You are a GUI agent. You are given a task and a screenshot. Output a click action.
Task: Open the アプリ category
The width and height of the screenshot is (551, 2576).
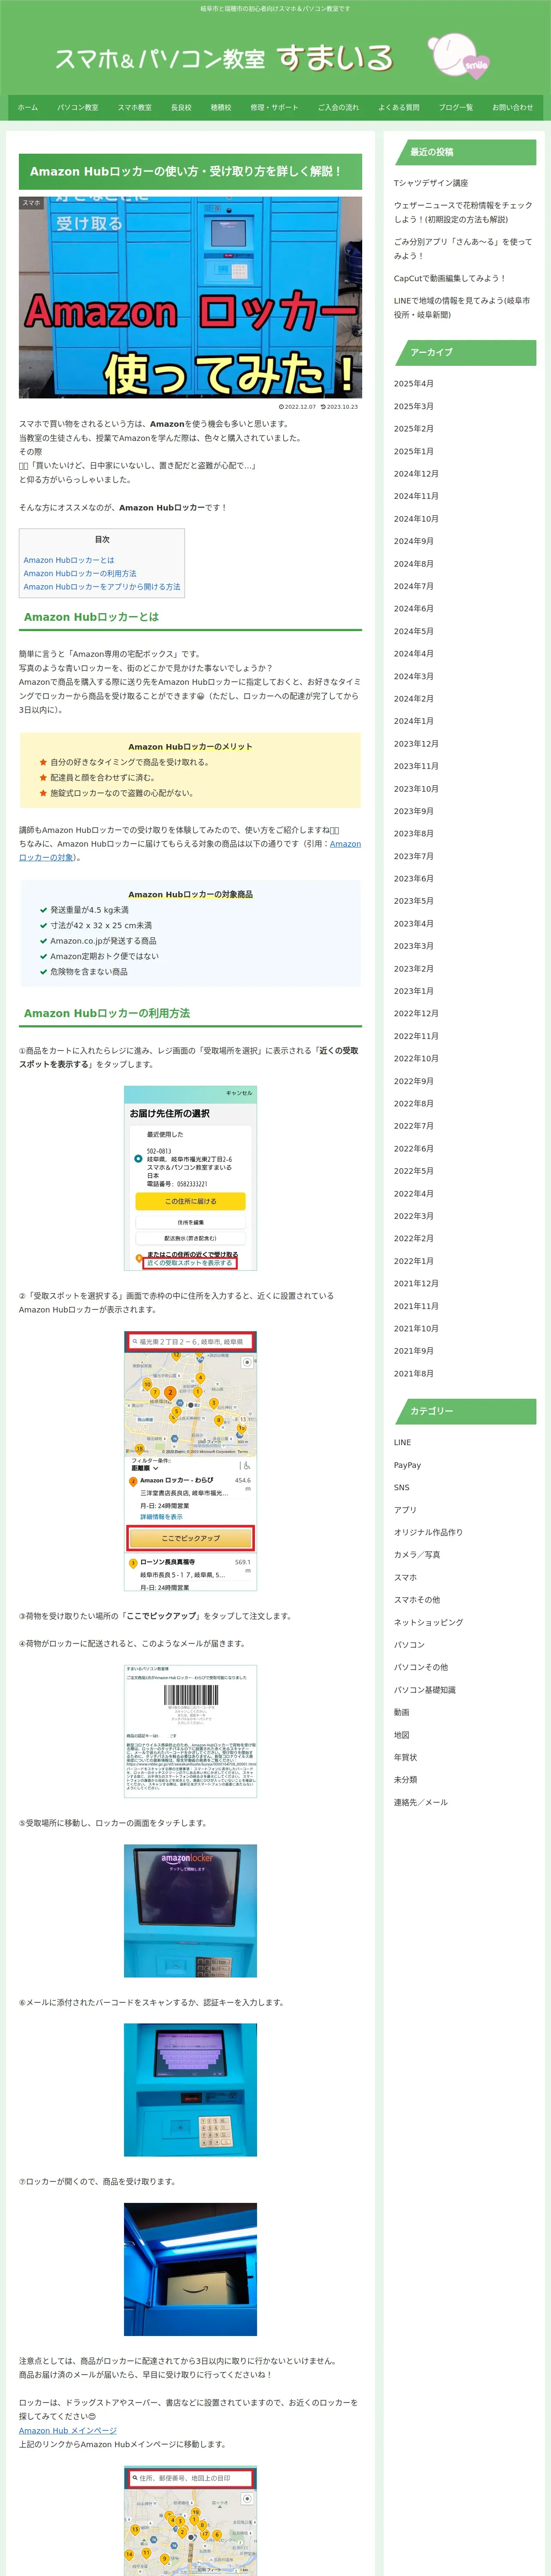405,1510
